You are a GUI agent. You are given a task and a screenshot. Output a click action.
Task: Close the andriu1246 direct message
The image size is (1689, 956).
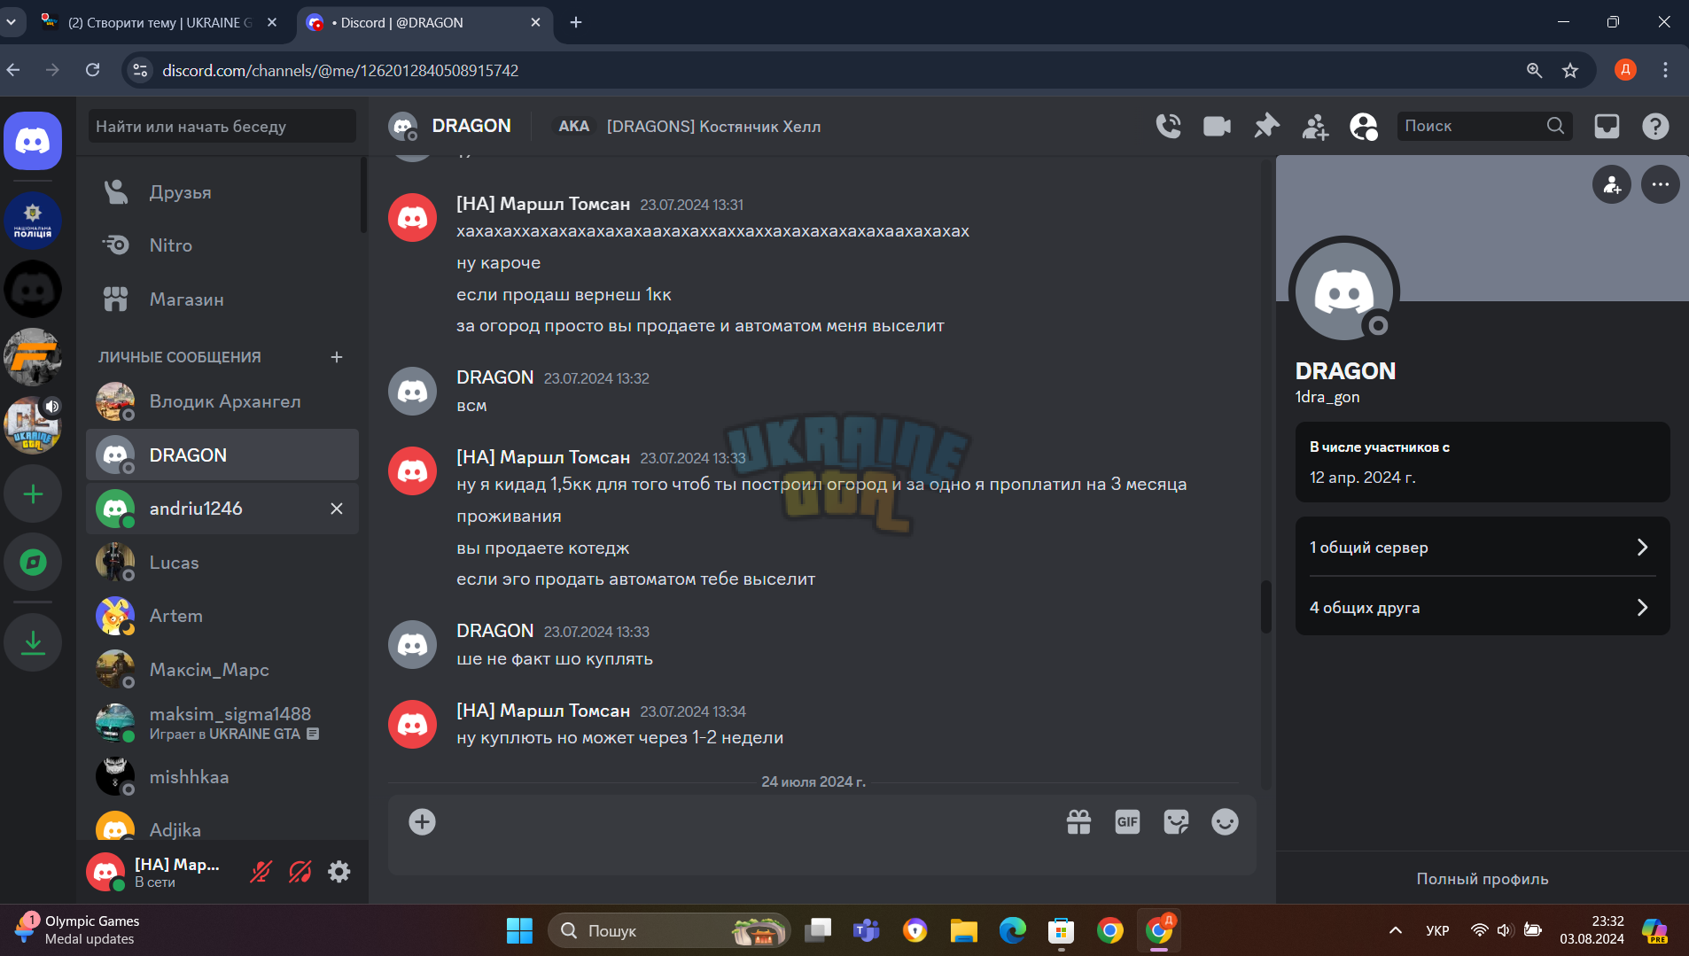click(337, 509)
